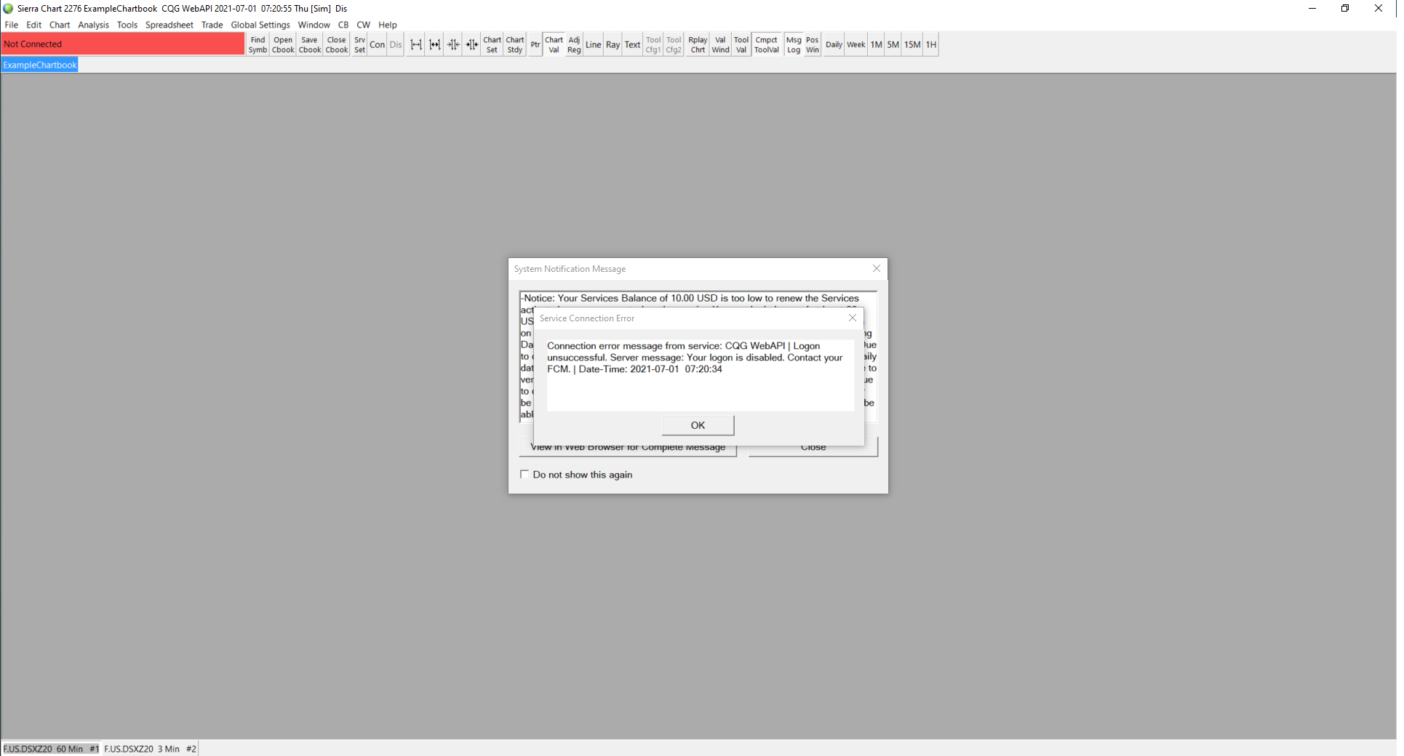Open the Edit menu
The image size is (1404, 756).
click(34, 25)
